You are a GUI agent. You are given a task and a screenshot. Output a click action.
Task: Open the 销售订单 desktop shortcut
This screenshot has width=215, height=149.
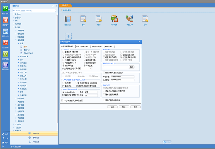(130, 19)
